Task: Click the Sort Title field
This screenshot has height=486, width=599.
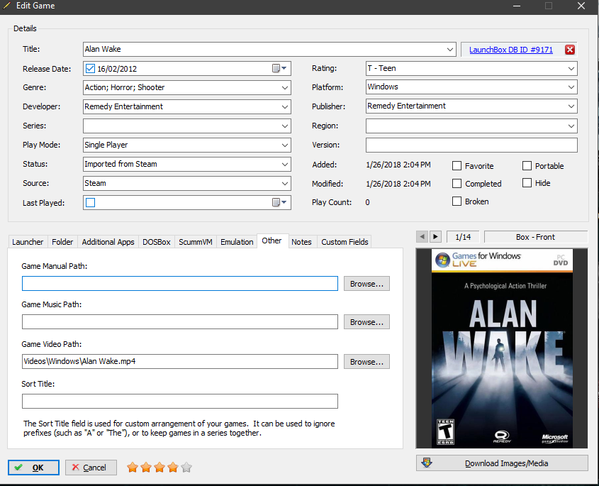Action: click(180, 402)
